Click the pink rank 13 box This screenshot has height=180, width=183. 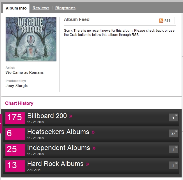point(15,166)
